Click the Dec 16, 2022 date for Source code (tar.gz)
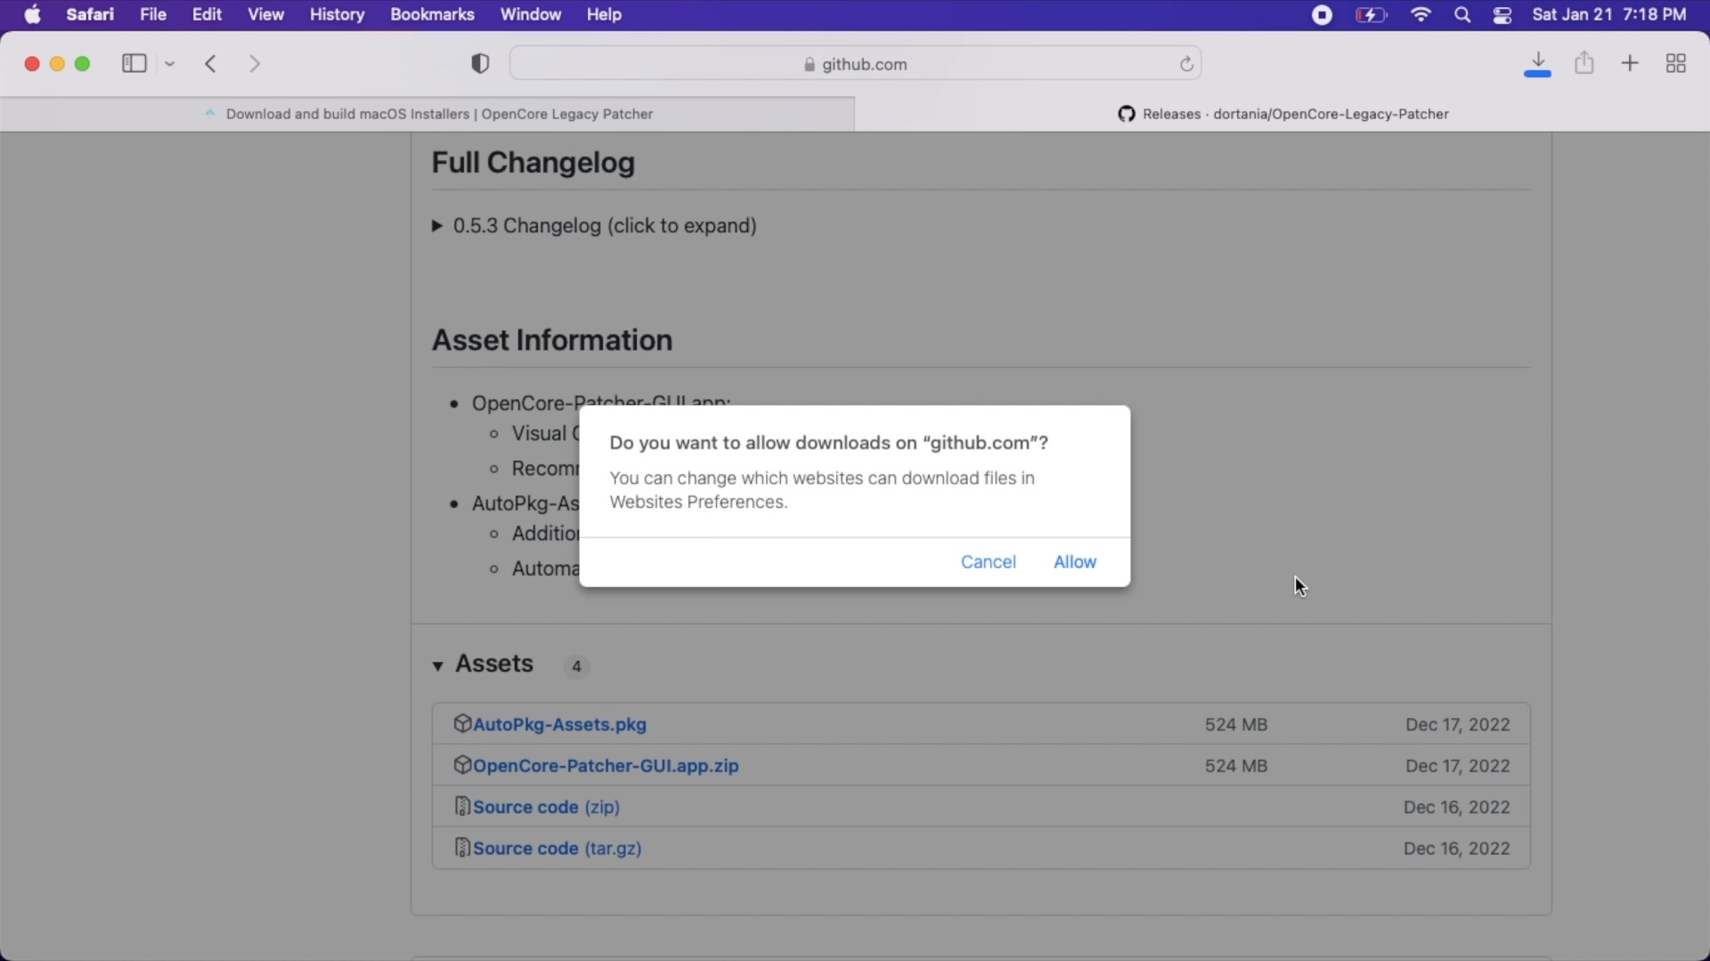Viewport: 1710px width, 961px height. [x=1456, y=848]
